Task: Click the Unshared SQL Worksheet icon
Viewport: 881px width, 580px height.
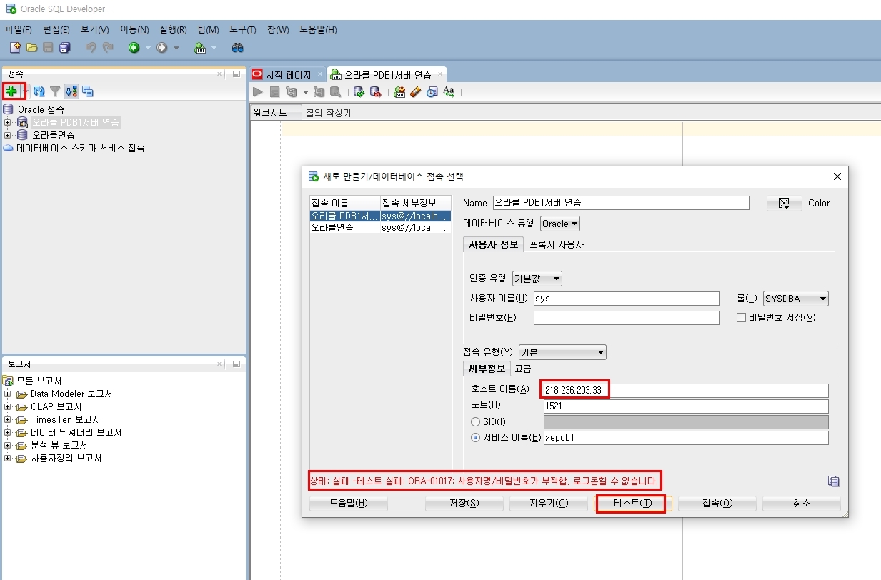Action: (x=399, y=91)
